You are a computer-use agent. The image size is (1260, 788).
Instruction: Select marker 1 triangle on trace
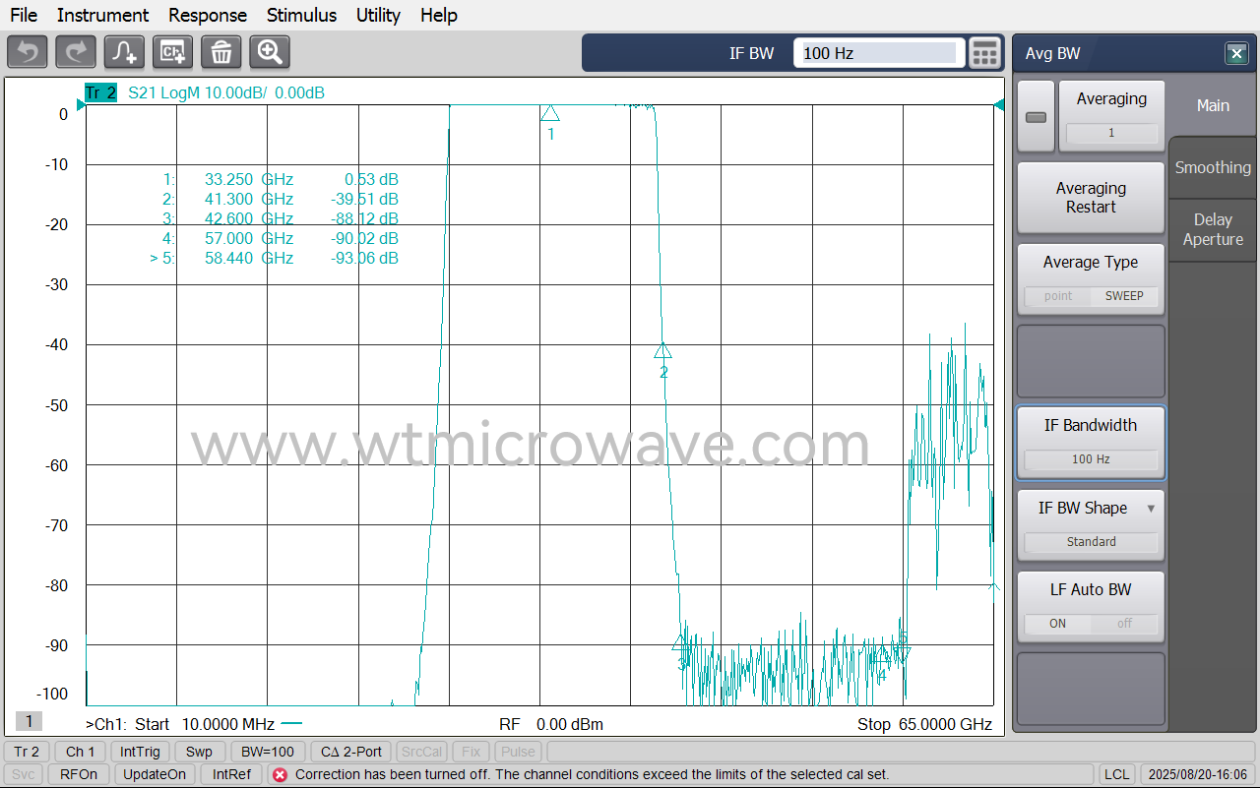pyautogui.click(x=550, y=113)
